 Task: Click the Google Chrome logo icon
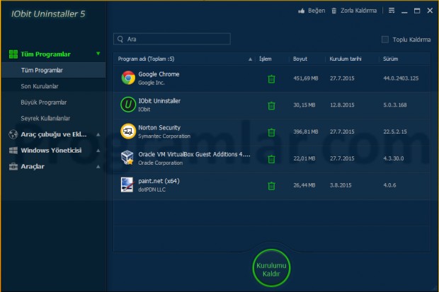tap(128, 78)
